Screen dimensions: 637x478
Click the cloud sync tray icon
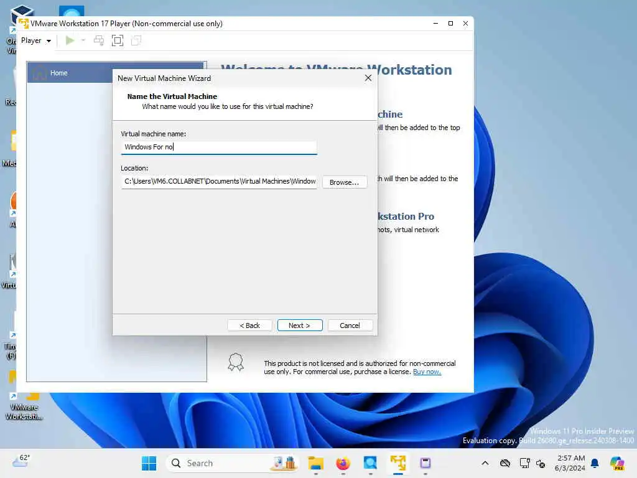[x=505, y=463]
